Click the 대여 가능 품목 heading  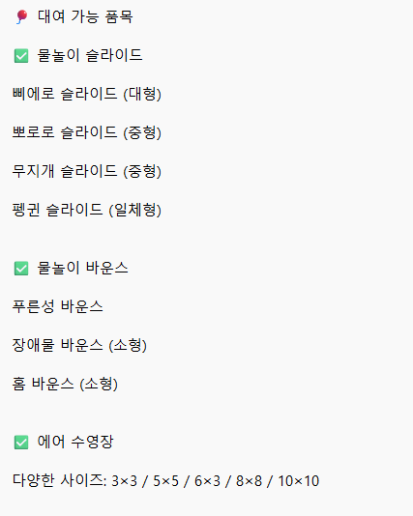point(85,16)
